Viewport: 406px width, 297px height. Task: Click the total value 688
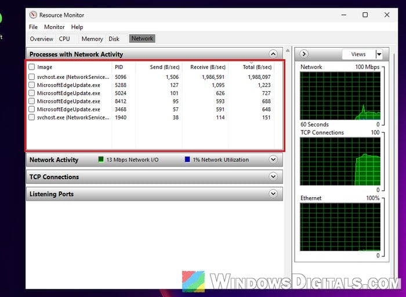[x=266, y=101]
